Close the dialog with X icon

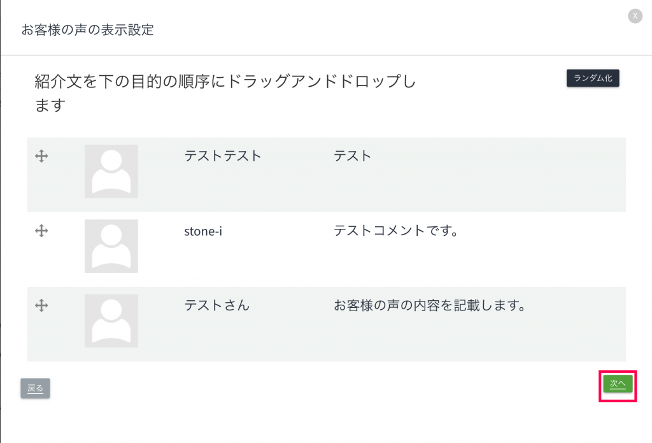click(635, 17)
